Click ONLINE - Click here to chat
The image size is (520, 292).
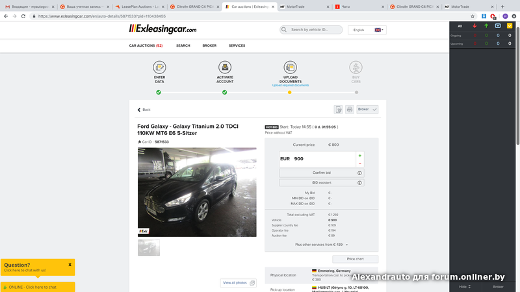(x=38, y=287)
